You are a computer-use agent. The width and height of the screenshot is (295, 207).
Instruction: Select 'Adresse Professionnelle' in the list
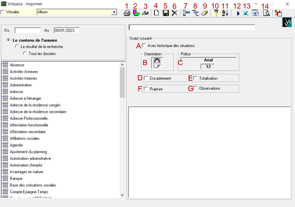click(29, 118)
